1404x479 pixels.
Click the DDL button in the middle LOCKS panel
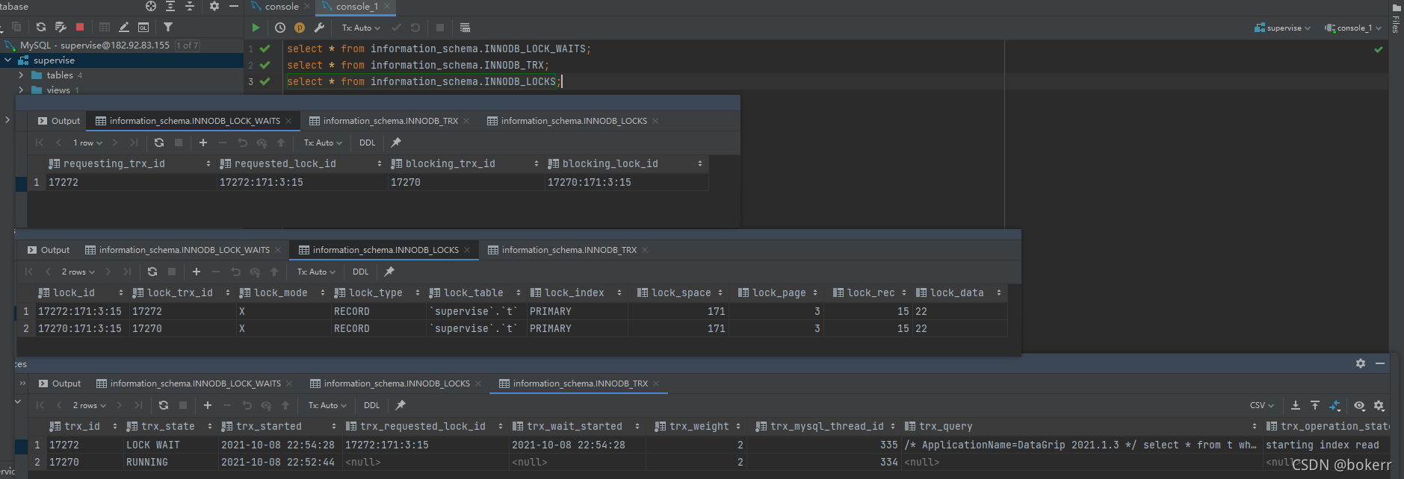[361, 272]
